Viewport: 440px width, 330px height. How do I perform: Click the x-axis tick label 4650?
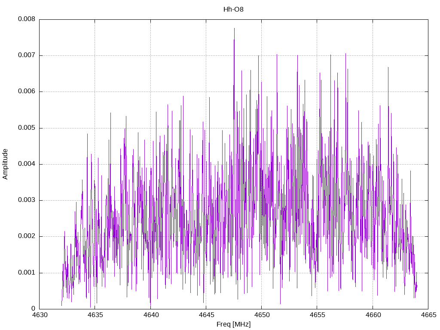262,315
